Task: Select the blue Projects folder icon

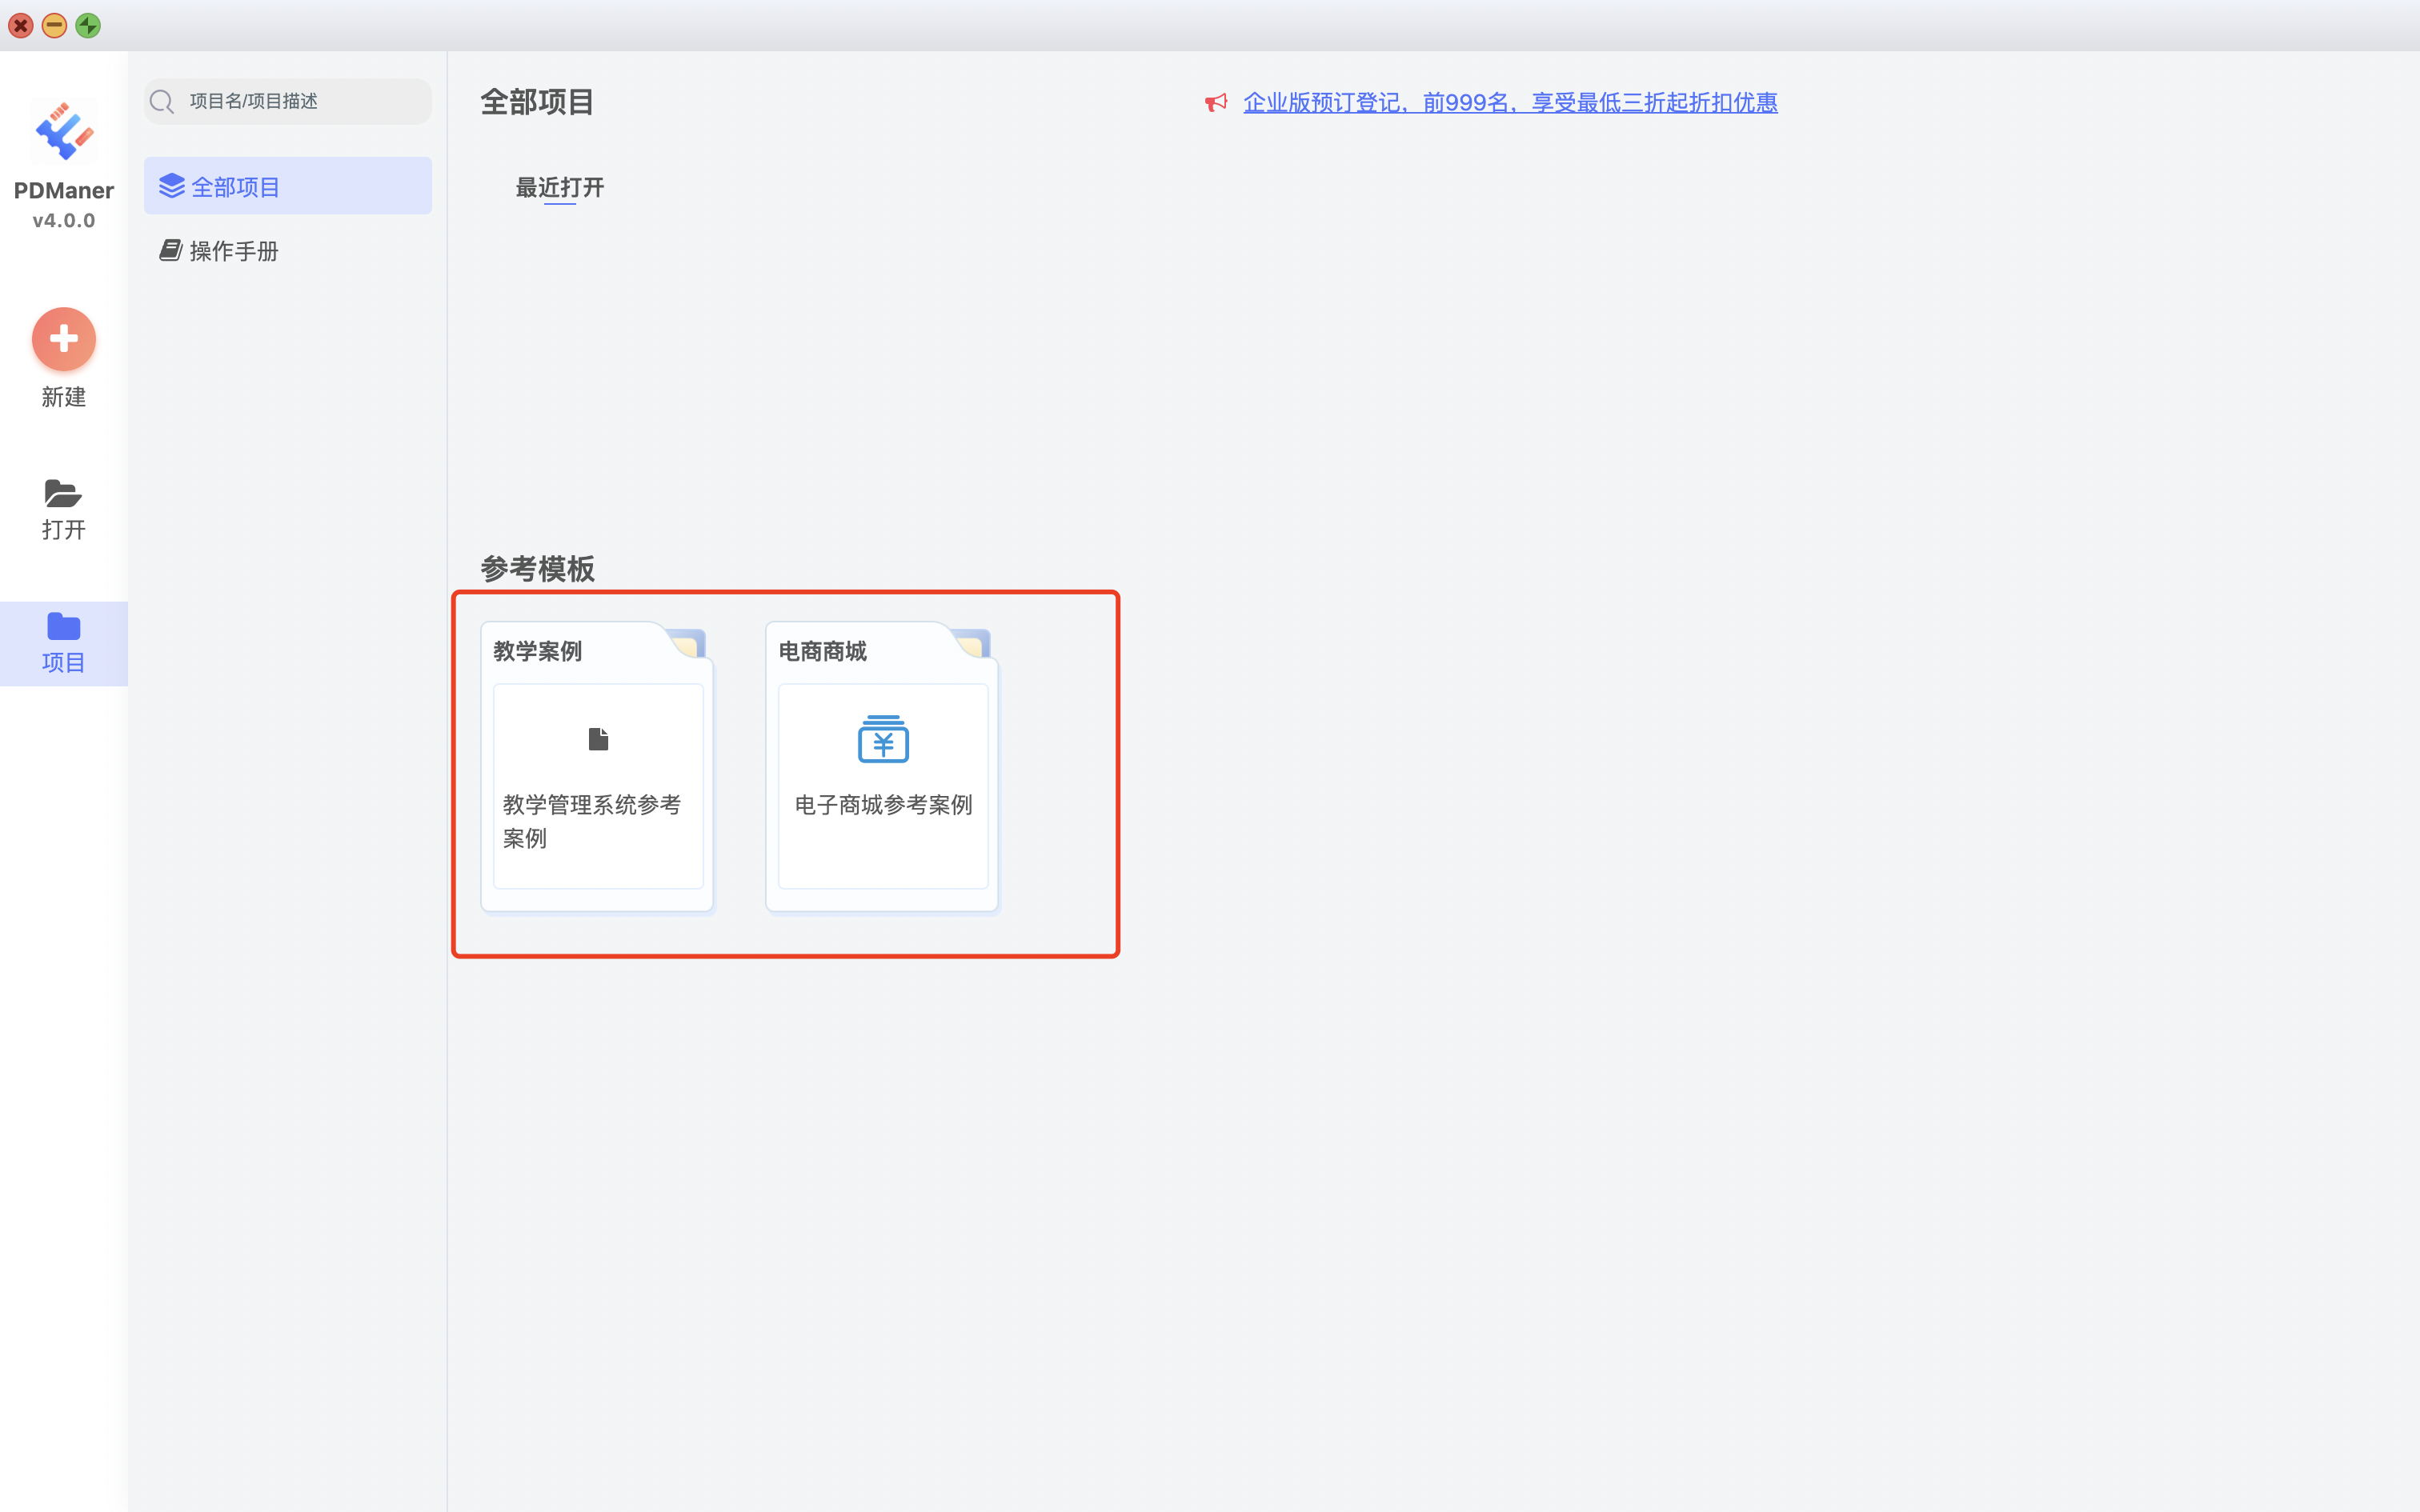Action: click(63, 627)
